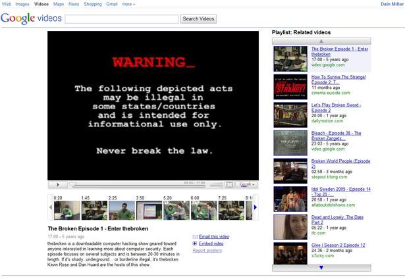Switch to the Images tab
Image resolution: width=405 pixels, height=279 pixels.
[x=22, y=4]
